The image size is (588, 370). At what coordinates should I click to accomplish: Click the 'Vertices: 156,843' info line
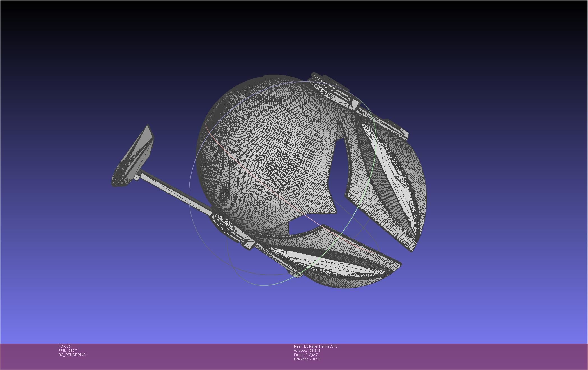coord(307,351)
